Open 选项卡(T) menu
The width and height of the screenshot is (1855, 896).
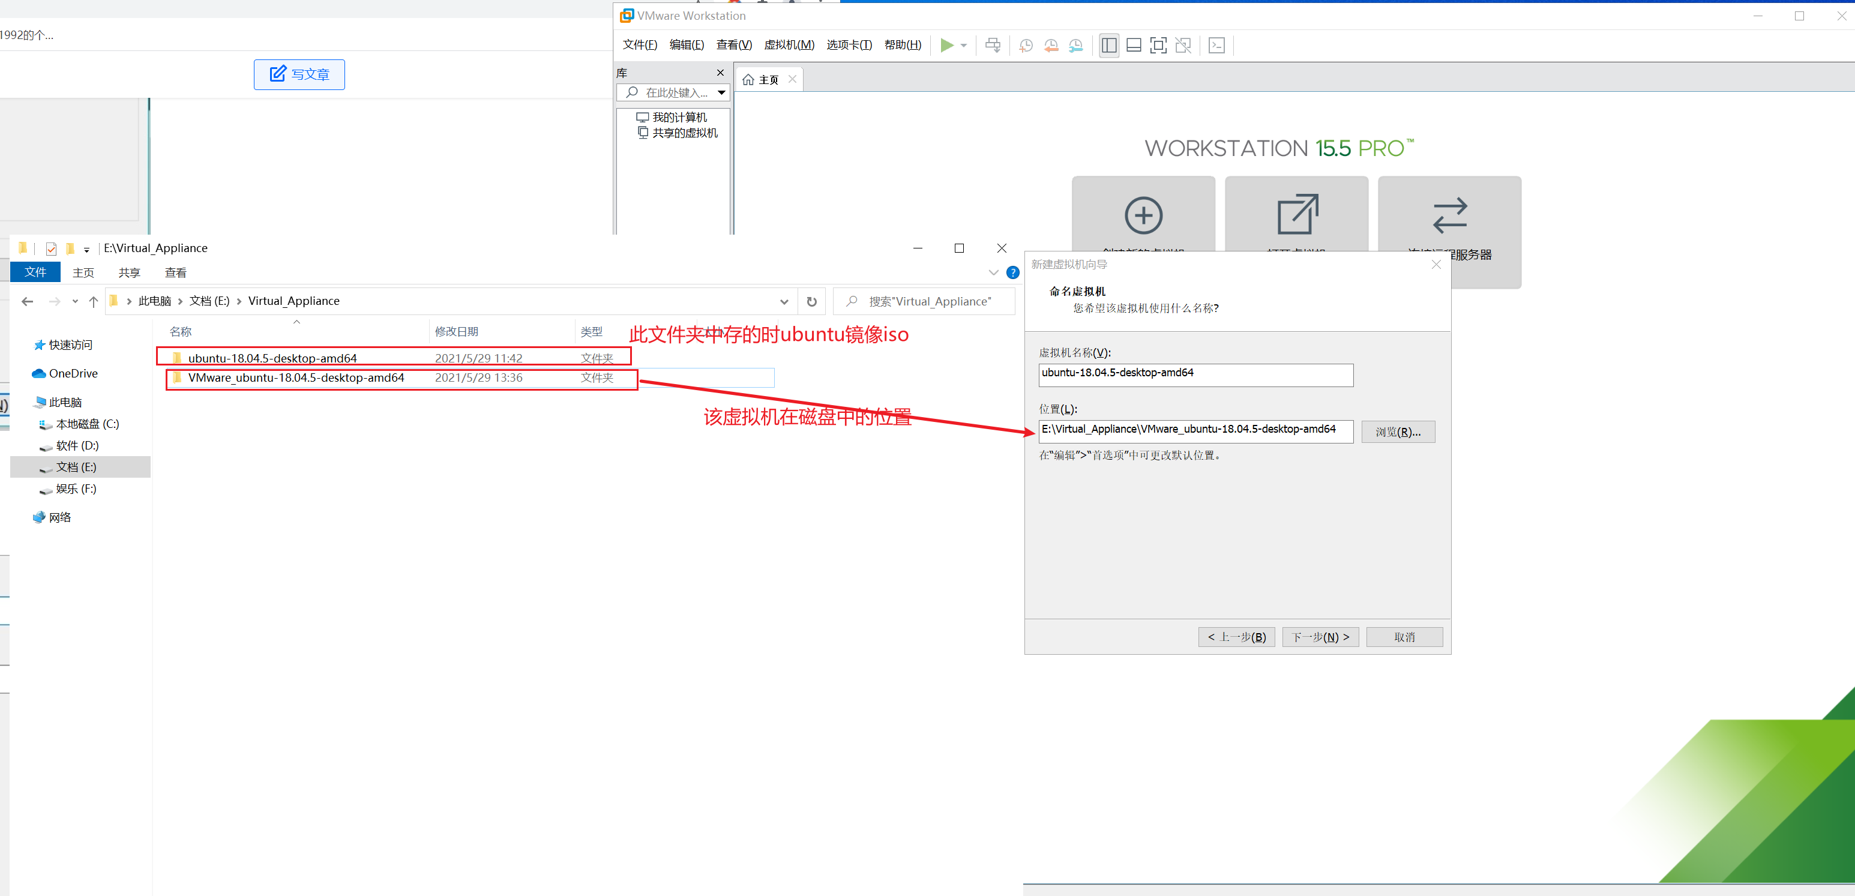coord(849,44)
